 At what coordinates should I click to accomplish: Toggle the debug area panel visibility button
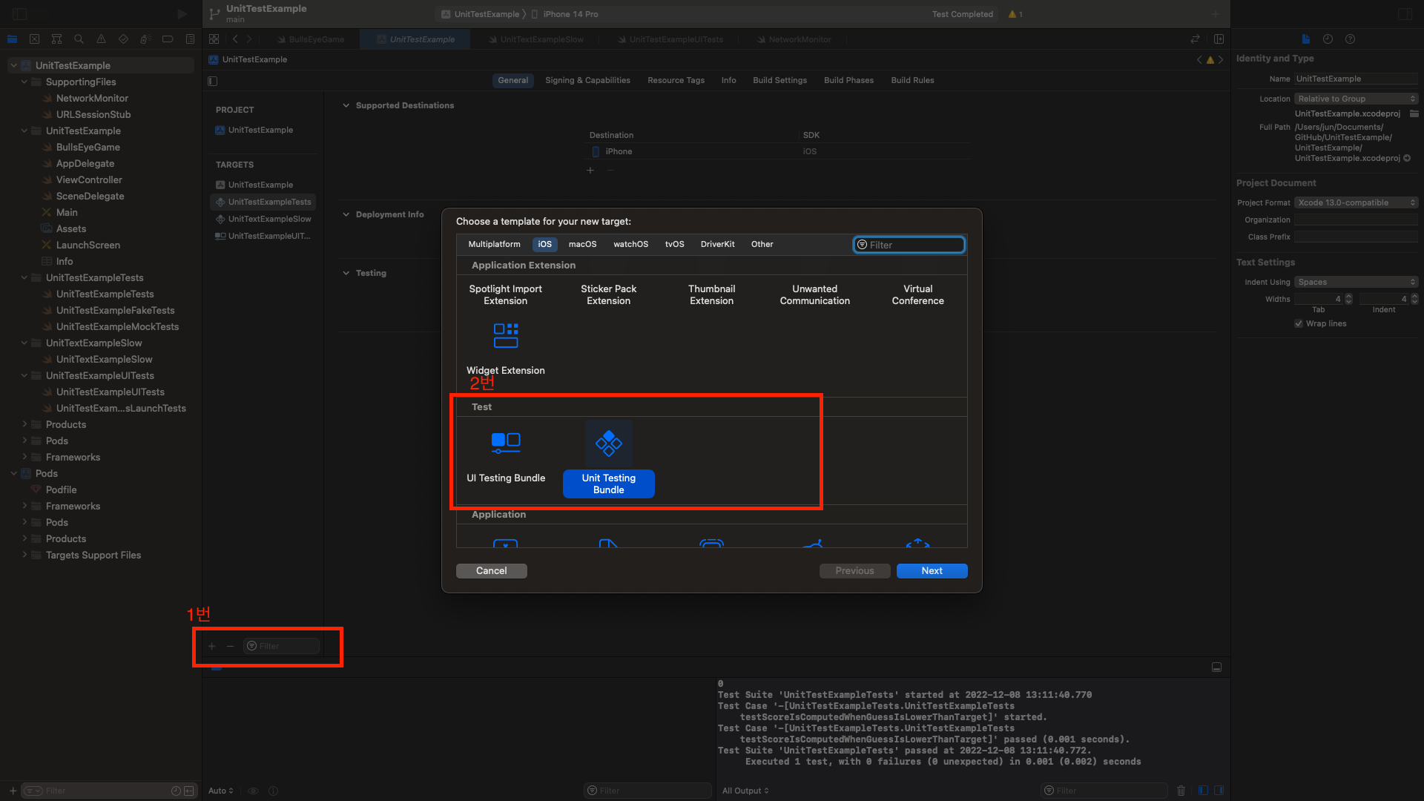(x=1216, y=667)
